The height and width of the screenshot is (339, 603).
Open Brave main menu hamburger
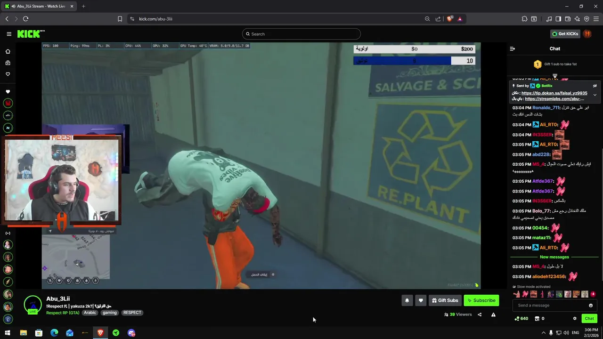(x=596, y=19)
